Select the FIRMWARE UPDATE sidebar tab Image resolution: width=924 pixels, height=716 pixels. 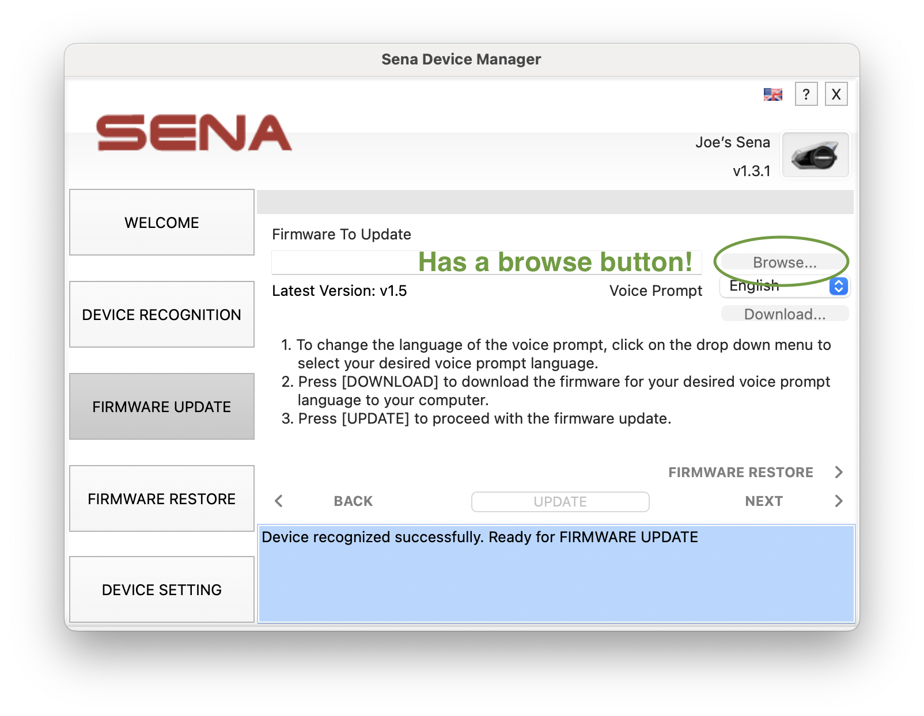pos(162,406)
